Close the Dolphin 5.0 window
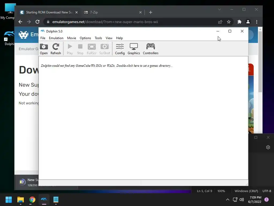Image resolution: width=274 pixels, height=206 pixels. tap(242, 31)
